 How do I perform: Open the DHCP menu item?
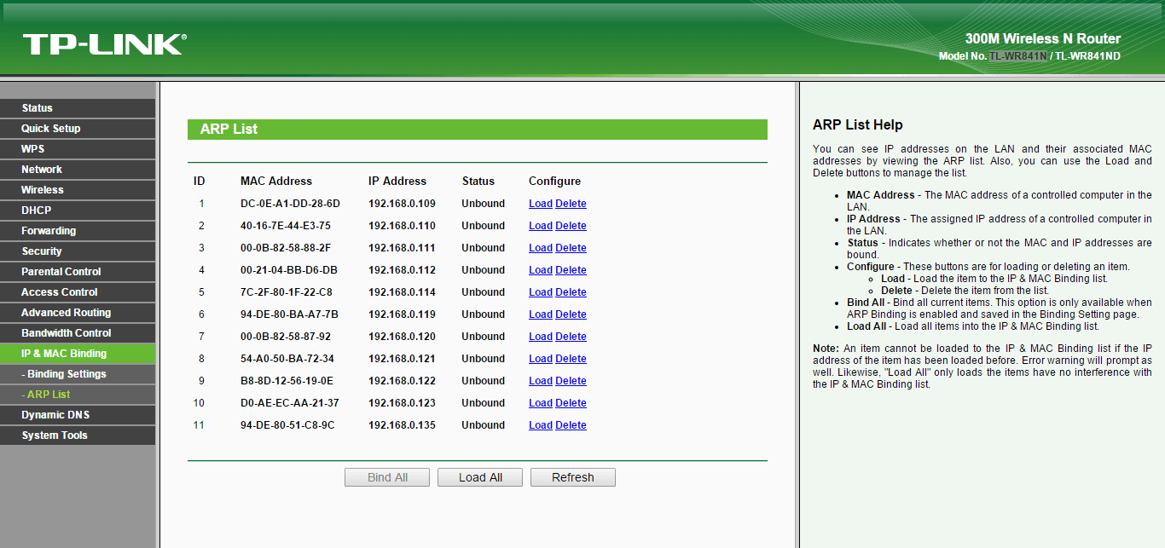37,211
